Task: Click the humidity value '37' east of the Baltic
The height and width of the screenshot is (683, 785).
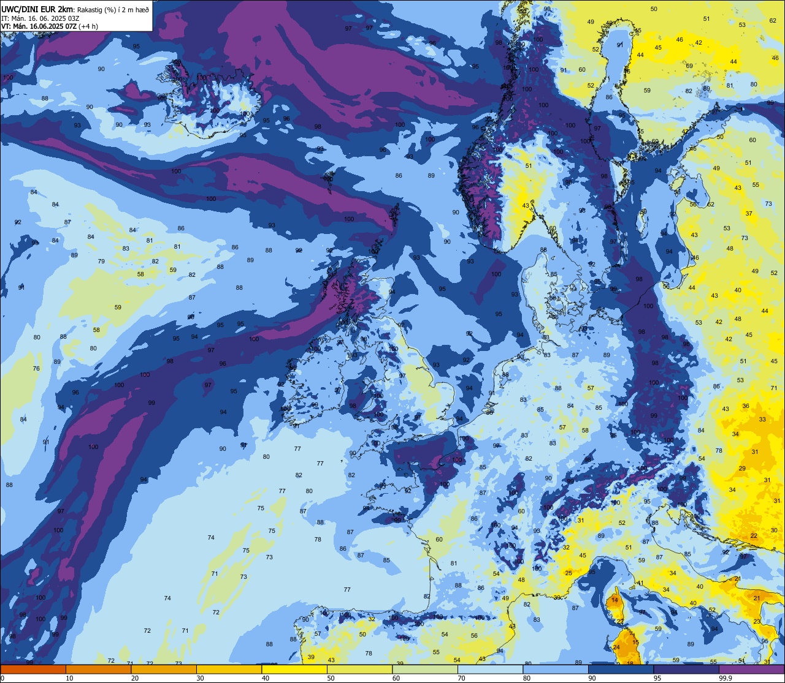Action: click(749, 214)
